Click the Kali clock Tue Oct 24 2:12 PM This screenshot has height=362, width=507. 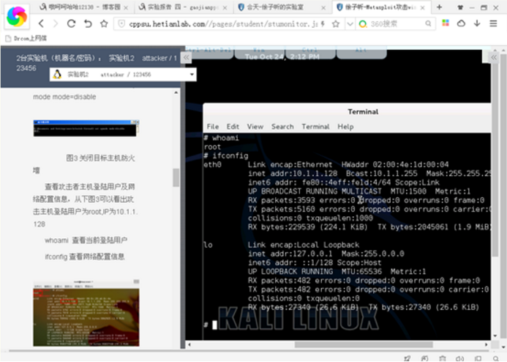coord(282,56)
